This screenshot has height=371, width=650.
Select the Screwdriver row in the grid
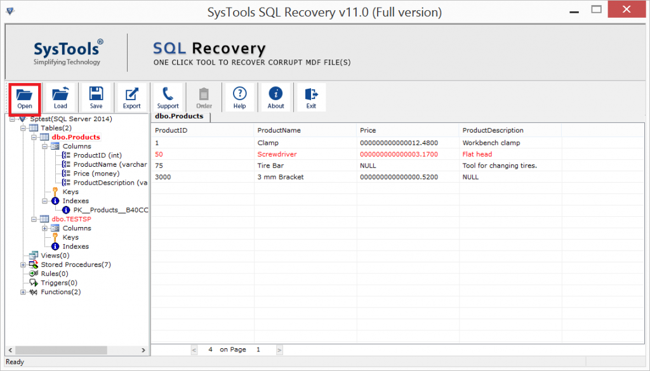point(277,154)
